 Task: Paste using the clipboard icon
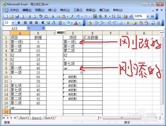coord(63,17)
